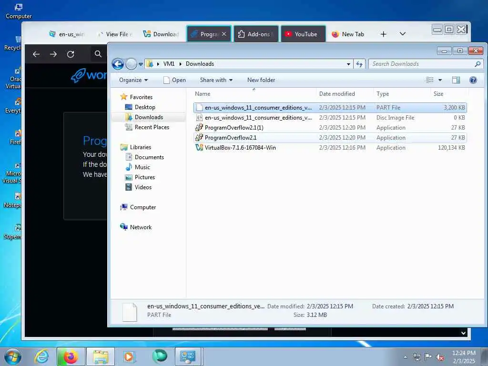Show hidden system tray icons

tap(405, 357)
